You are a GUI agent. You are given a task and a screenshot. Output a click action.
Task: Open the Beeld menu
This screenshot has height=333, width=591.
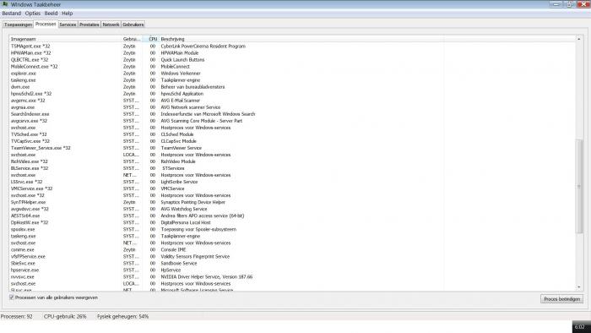click(51, 14)
